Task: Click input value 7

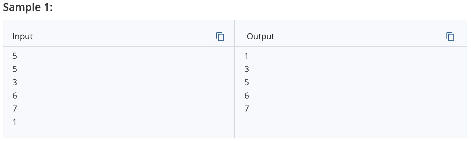Action: coord(15,109)
